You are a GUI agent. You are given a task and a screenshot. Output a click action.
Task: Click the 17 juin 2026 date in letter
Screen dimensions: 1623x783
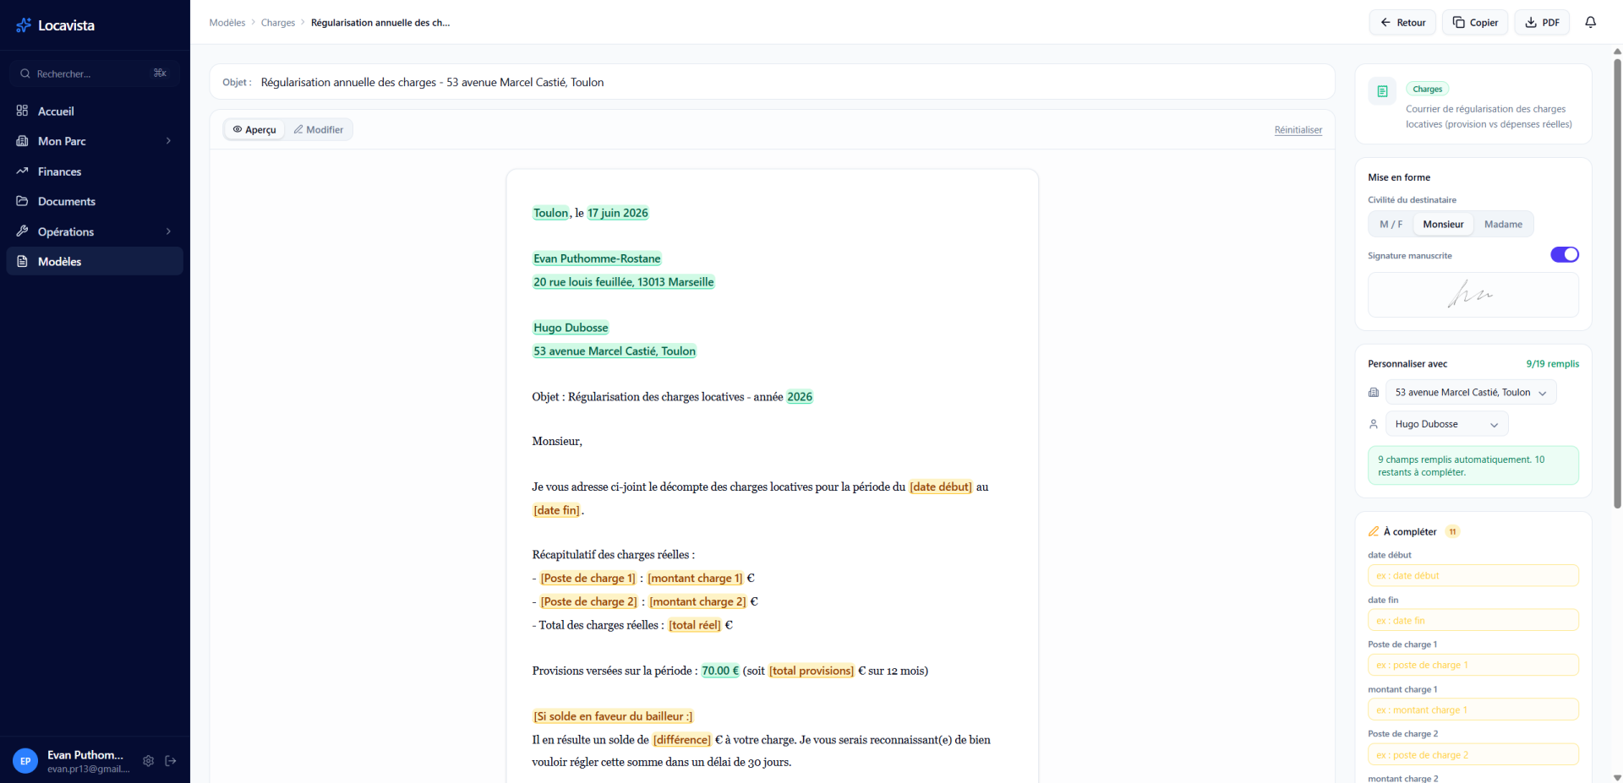click(x=618, y=214)
